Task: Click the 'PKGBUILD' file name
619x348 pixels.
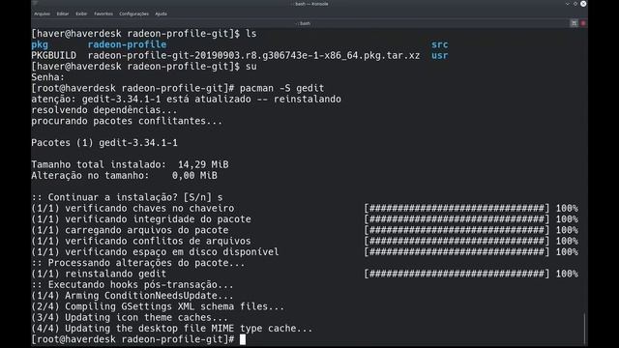Action: coord(54,56)
